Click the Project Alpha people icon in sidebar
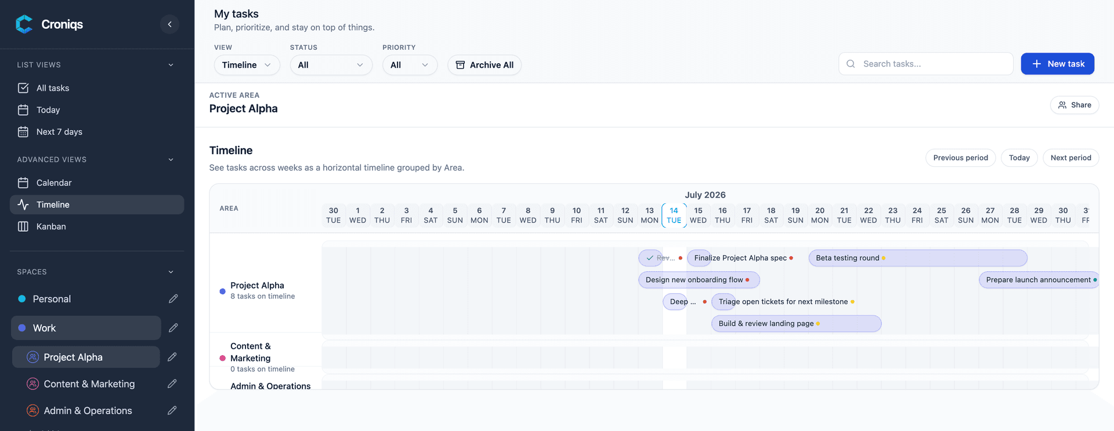The width and height of the screenshot is (1114, 431). 33,357
